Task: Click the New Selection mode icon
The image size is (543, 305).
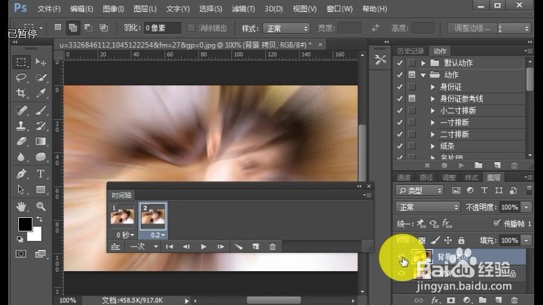Action: 58,28
